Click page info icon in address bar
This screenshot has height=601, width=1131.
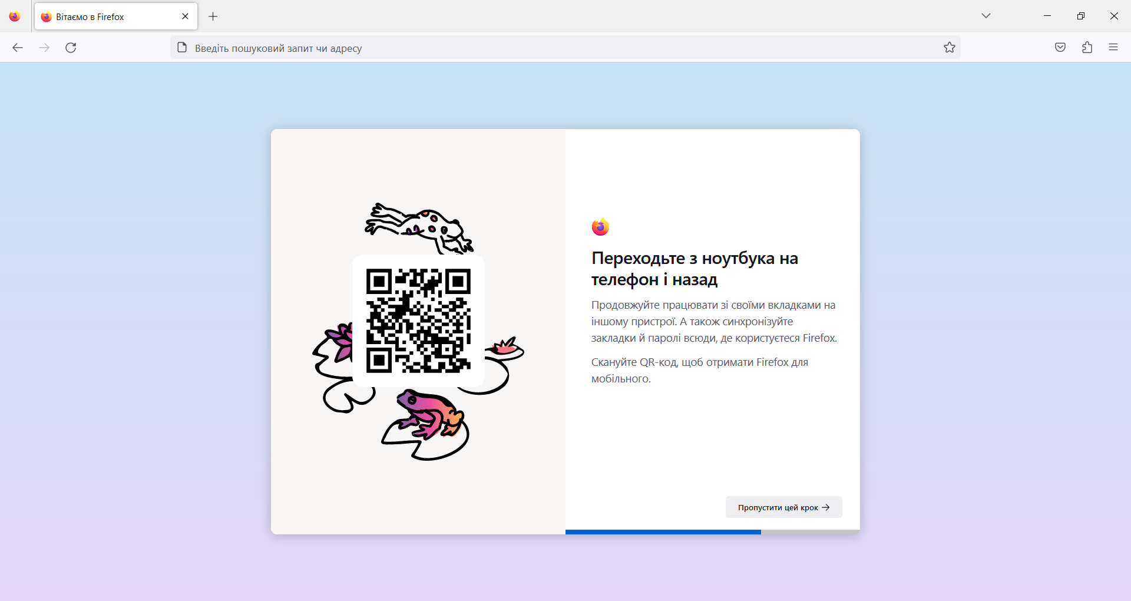coord(182,48)
